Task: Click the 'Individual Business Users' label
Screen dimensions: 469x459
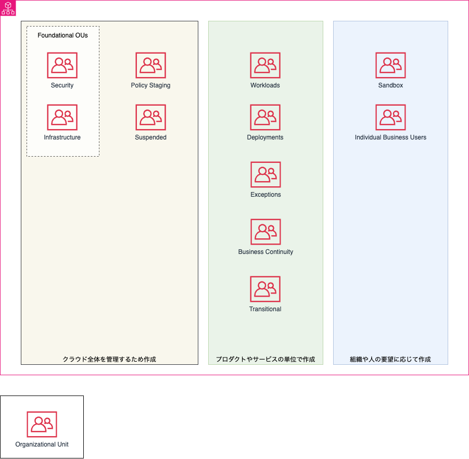Action: [x=390, y=137]
